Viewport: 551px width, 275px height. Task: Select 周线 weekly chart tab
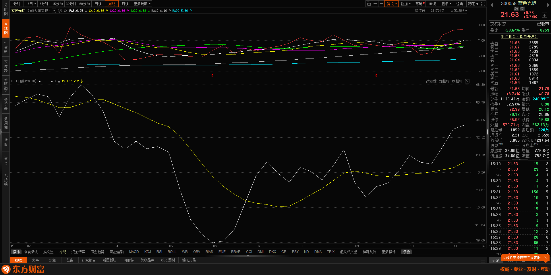(112, 4)
